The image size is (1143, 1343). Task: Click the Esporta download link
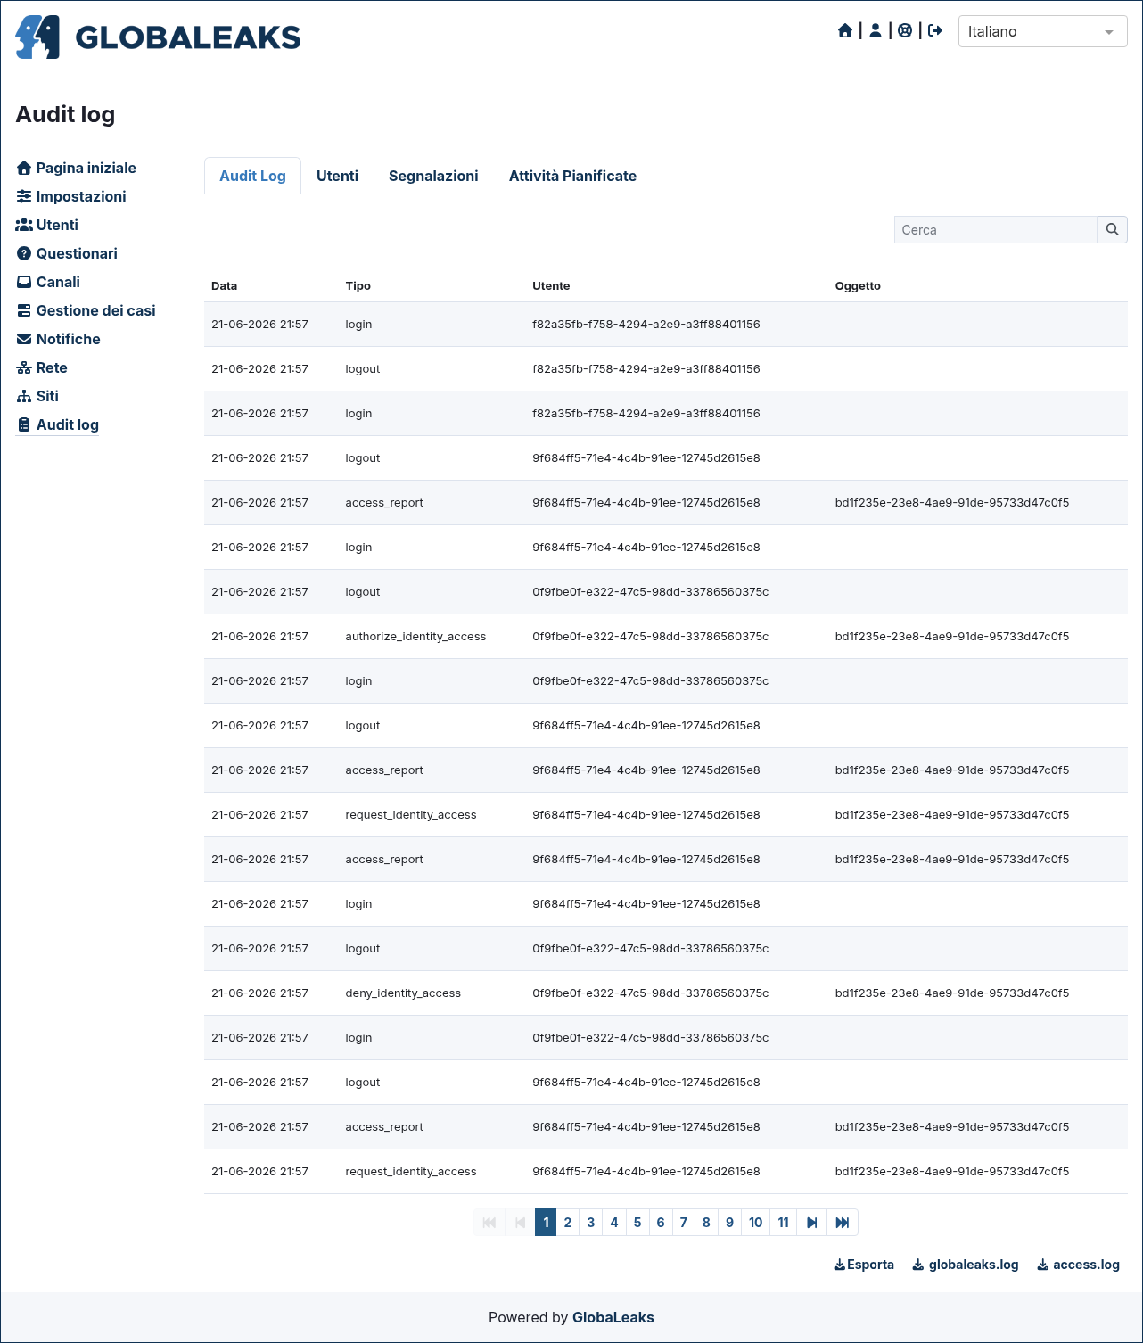point(864,1265)
